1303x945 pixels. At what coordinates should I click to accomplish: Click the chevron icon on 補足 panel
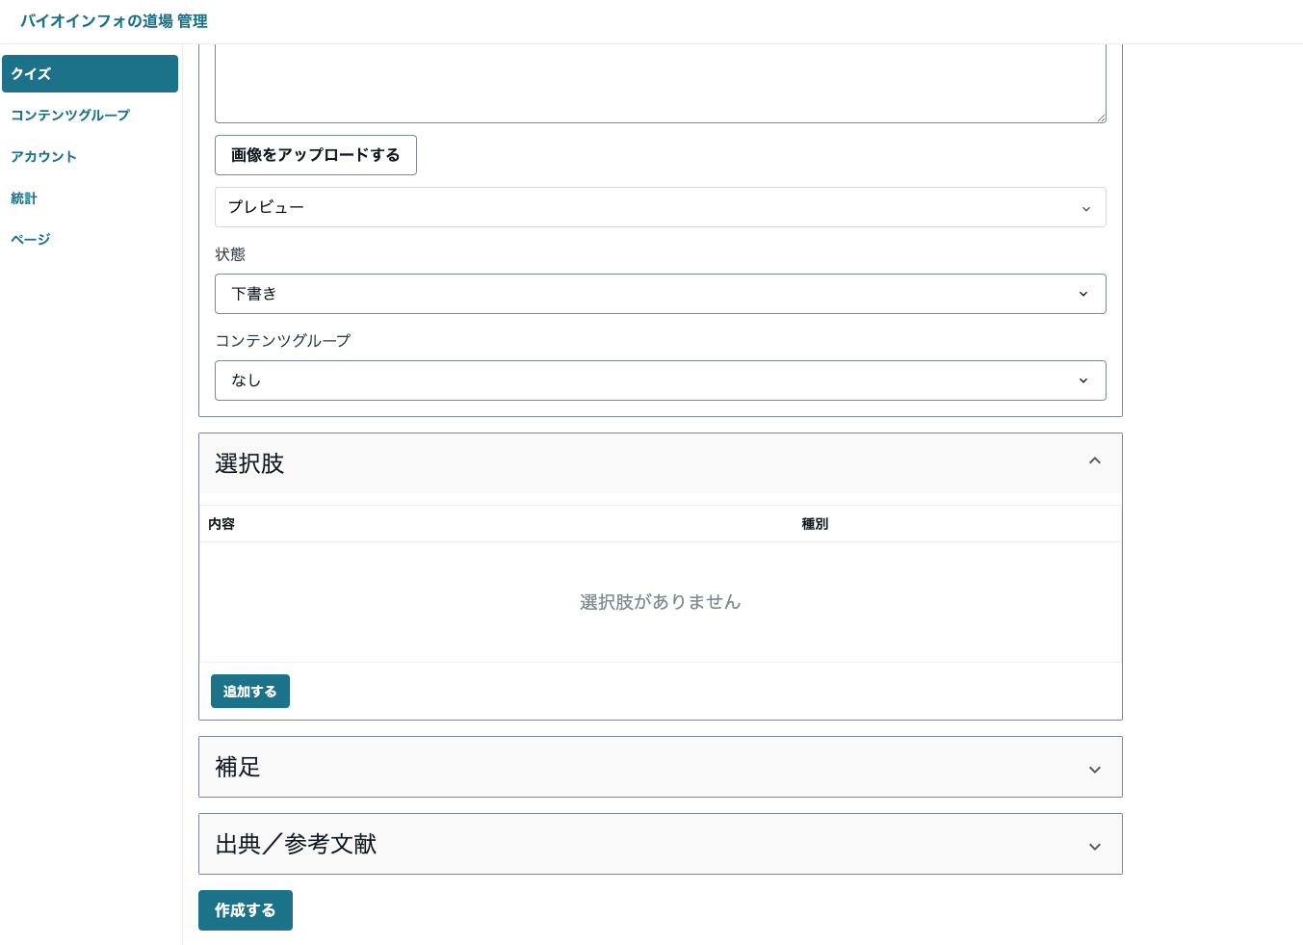[1094, 770]
